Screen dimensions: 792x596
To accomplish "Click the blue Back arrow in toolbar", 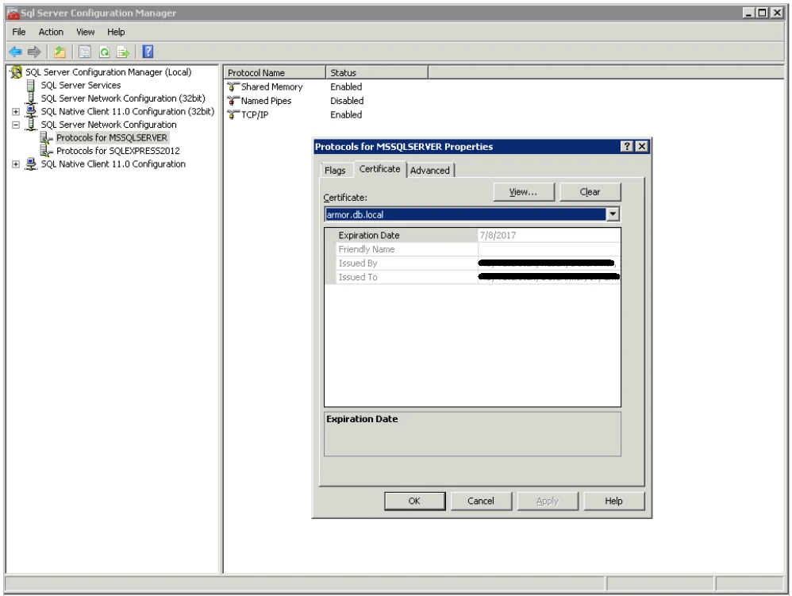I will pos(15,52).
